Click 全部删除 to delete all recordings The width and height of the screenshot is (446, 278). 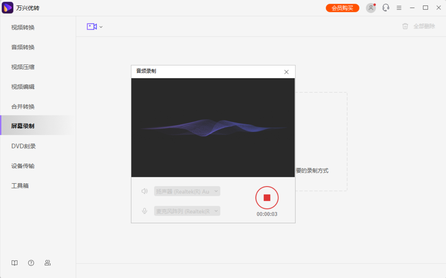tap(424, 26)
